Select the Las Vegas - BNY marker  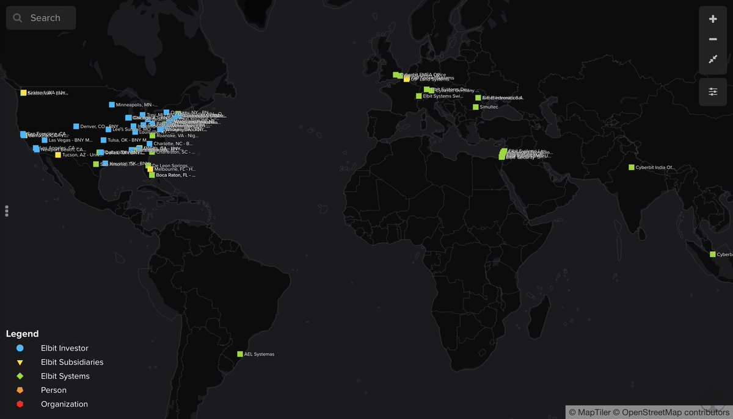(44, 140)
